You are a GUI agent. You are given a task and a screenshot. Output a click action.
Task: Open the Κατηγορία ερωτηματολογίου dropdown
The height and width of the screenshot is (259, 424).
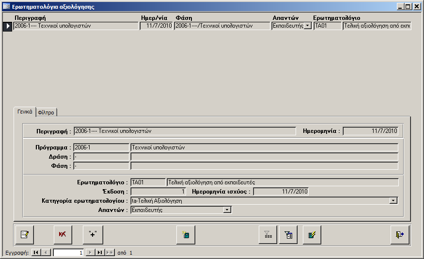(x=393, y=200)
